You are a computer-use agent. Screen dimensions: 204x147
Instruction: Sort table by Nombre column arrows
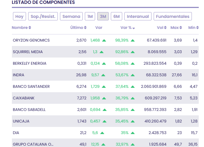pos(30,28)
